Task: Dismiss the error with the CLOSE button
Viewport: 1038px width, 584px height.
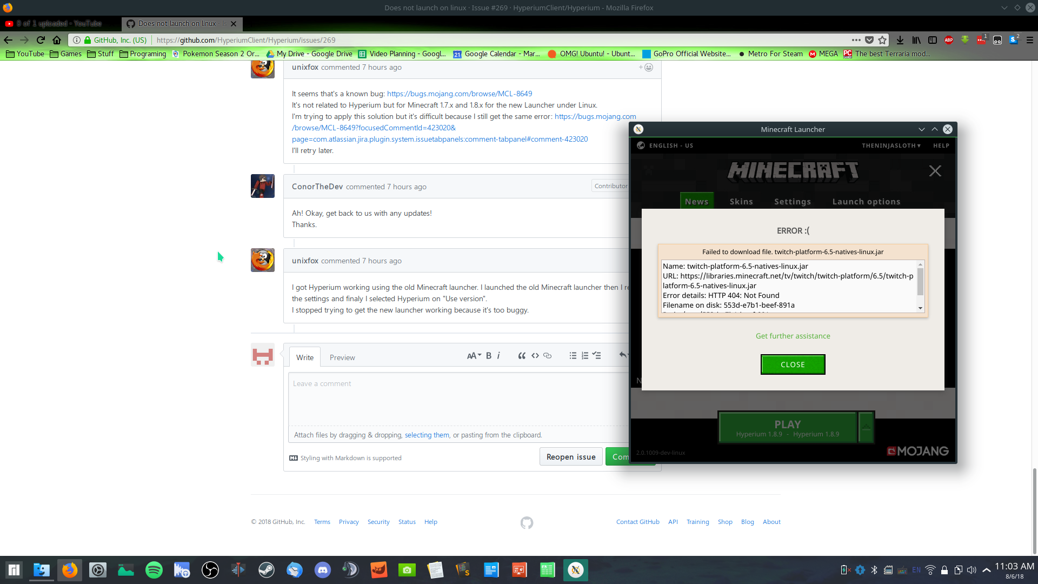Action: 793,364
